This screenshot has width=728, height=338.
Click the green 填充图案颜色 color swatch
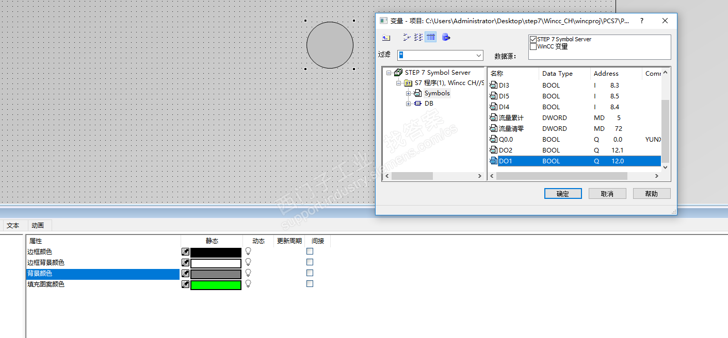[216, 285]
